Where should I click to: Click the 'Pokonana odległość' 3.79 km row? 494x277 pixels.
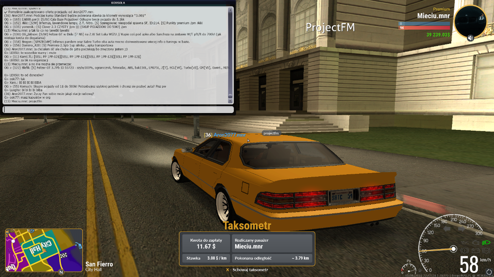pos(272,258)
